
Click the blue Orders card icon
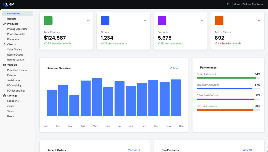(x=105, y=20)
